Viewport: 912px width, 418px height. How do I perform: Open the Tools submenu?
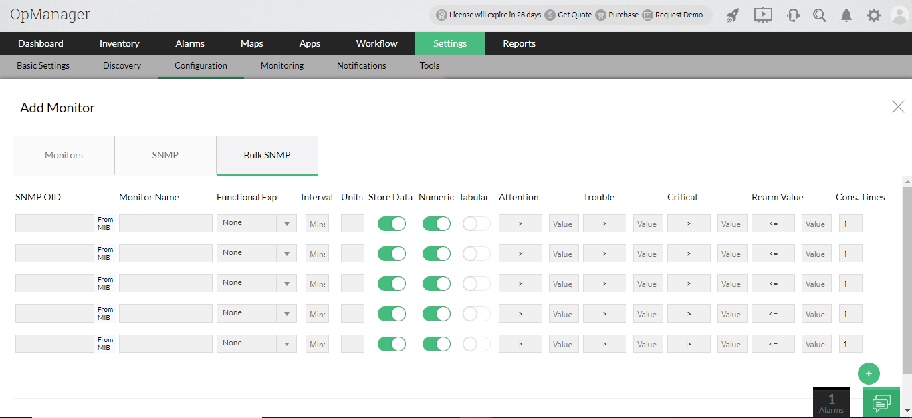click(430, 65)
